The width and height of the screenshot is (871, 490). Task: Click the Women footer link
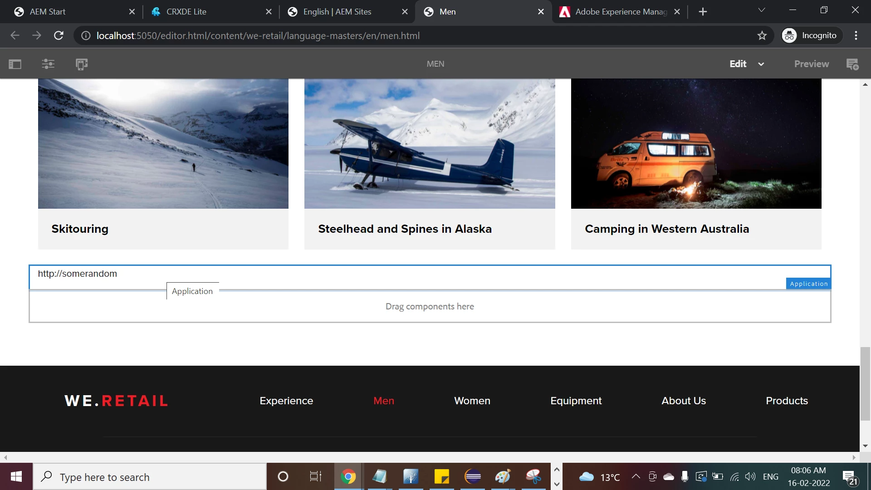[472, 401]
